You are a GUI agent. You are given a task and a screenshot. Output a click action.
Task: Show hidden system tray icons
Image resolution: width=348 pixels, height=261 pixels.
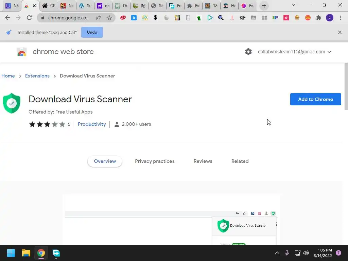click(277, 253)
